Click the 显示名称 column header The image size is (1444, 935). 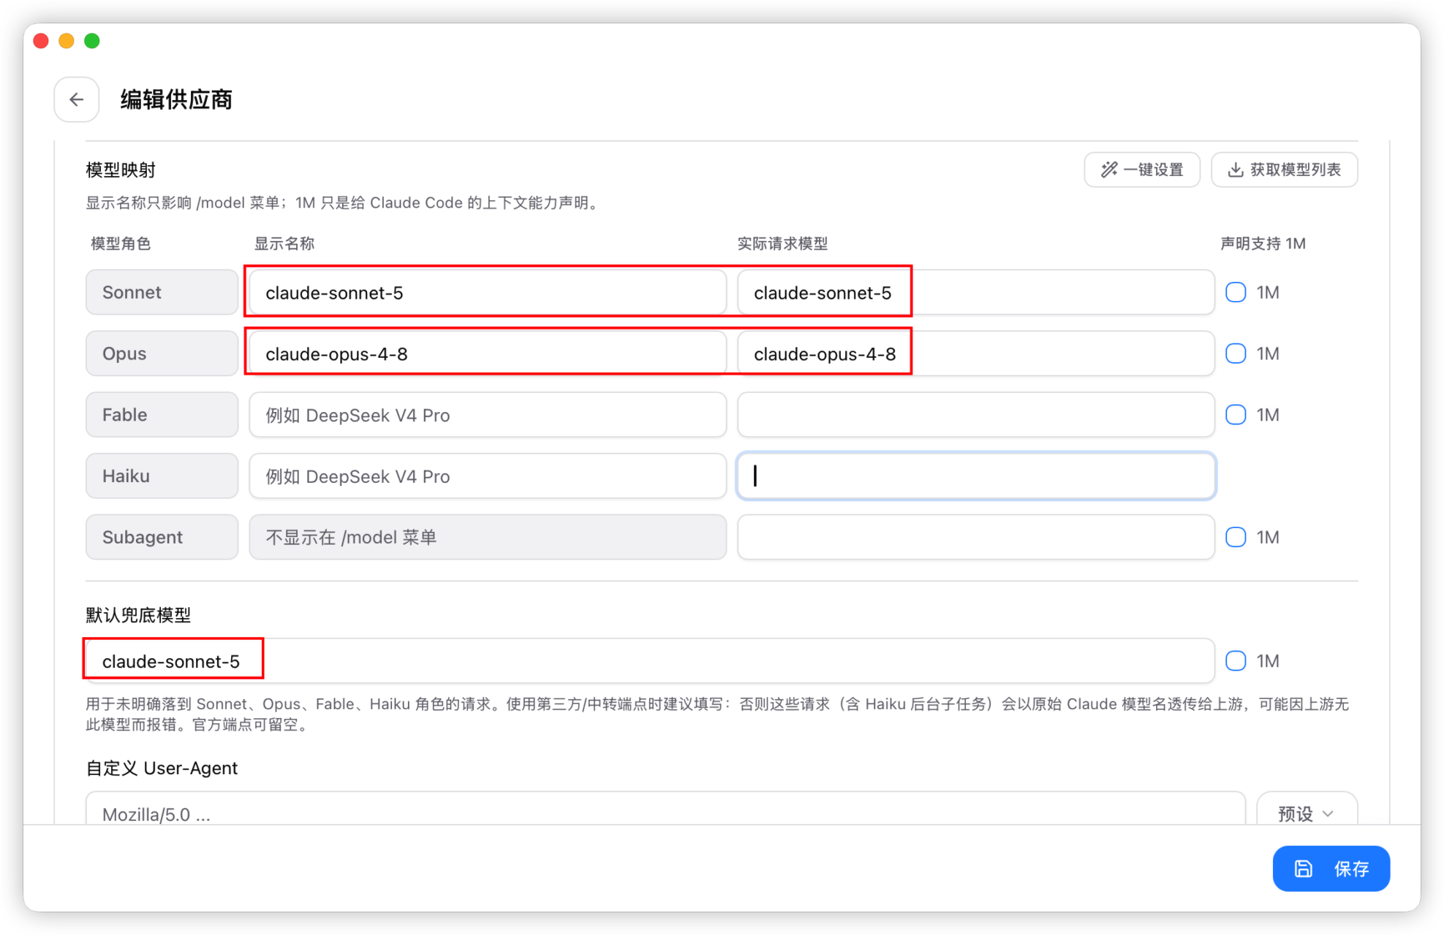pos(284,243)
